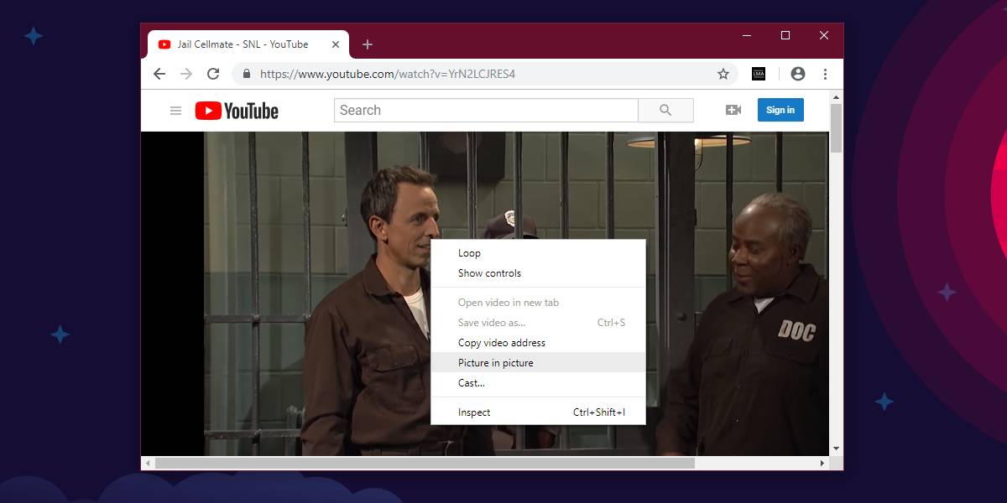Open a new tab with plus button
1007x503 pixels.
368,44
